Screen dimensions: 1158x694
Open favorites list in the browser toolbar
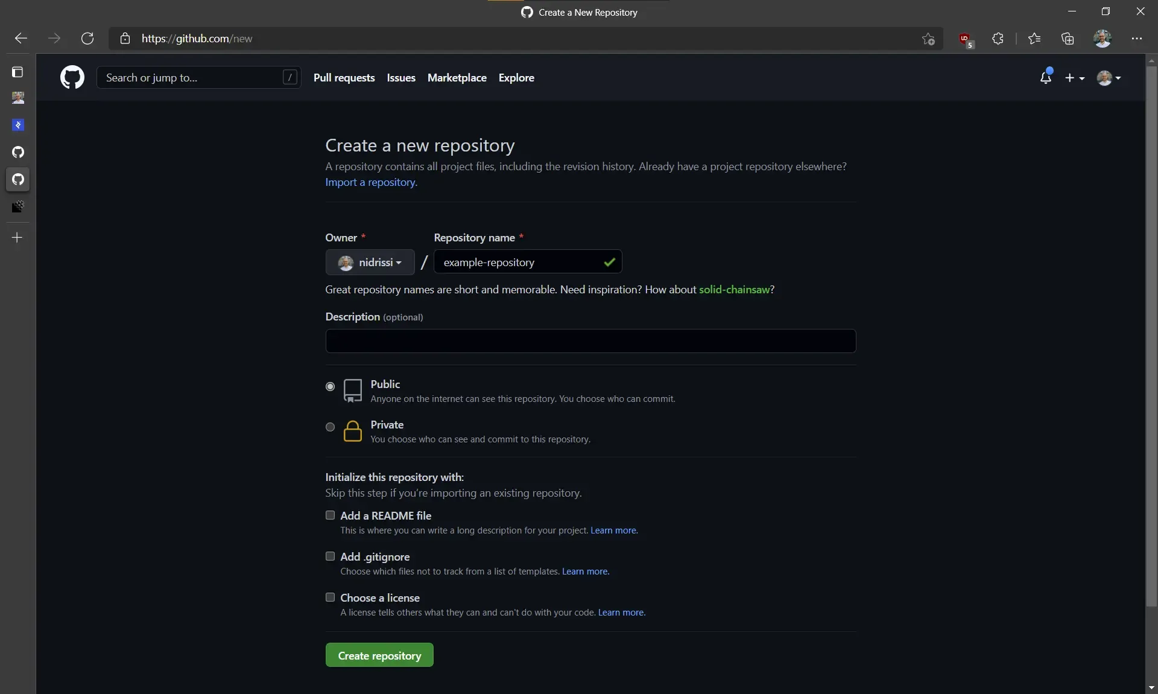pos(1034,39)
